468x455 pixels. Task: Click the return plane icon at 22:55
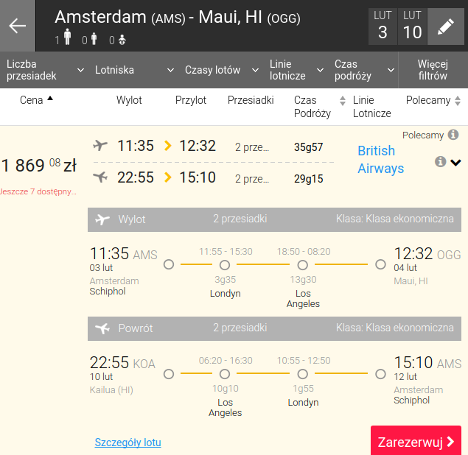pyautogui.click(x=100, y=177)
